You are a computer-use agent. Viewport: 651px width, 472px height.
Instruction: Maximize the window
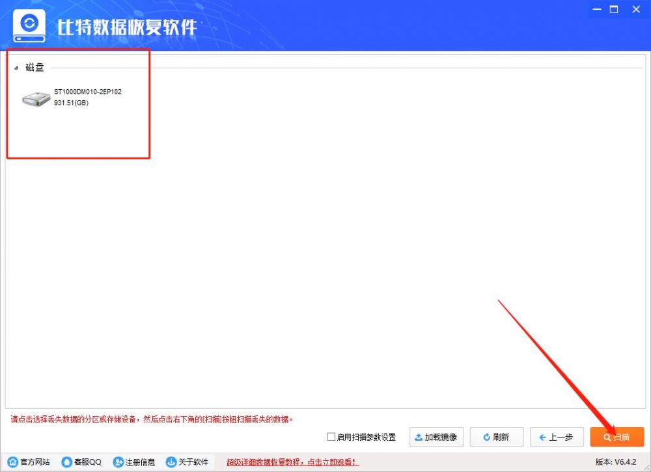click(x=614, y=9)
